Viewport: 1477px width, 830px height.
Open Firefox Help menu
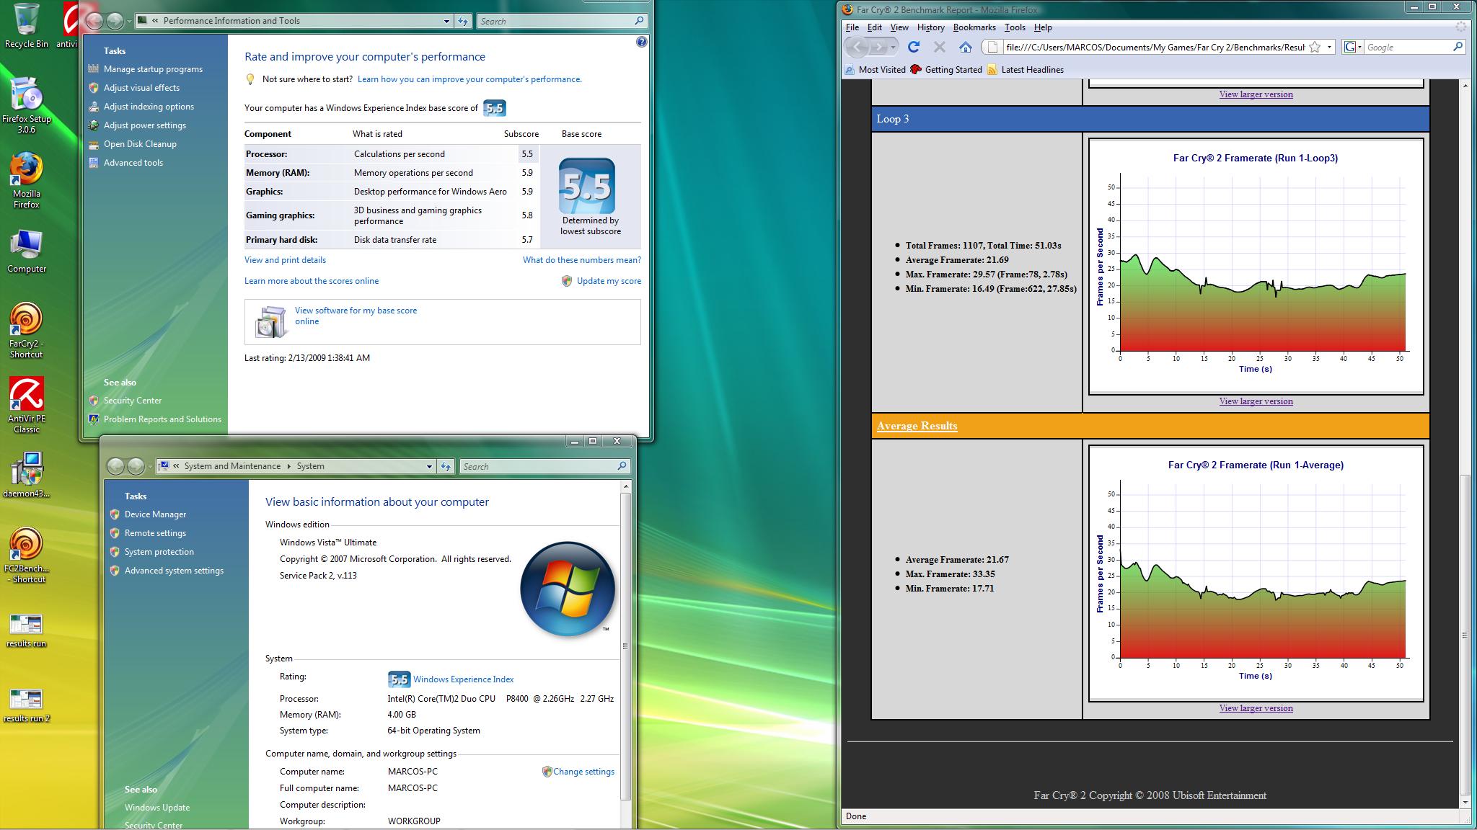(1043, 27)
